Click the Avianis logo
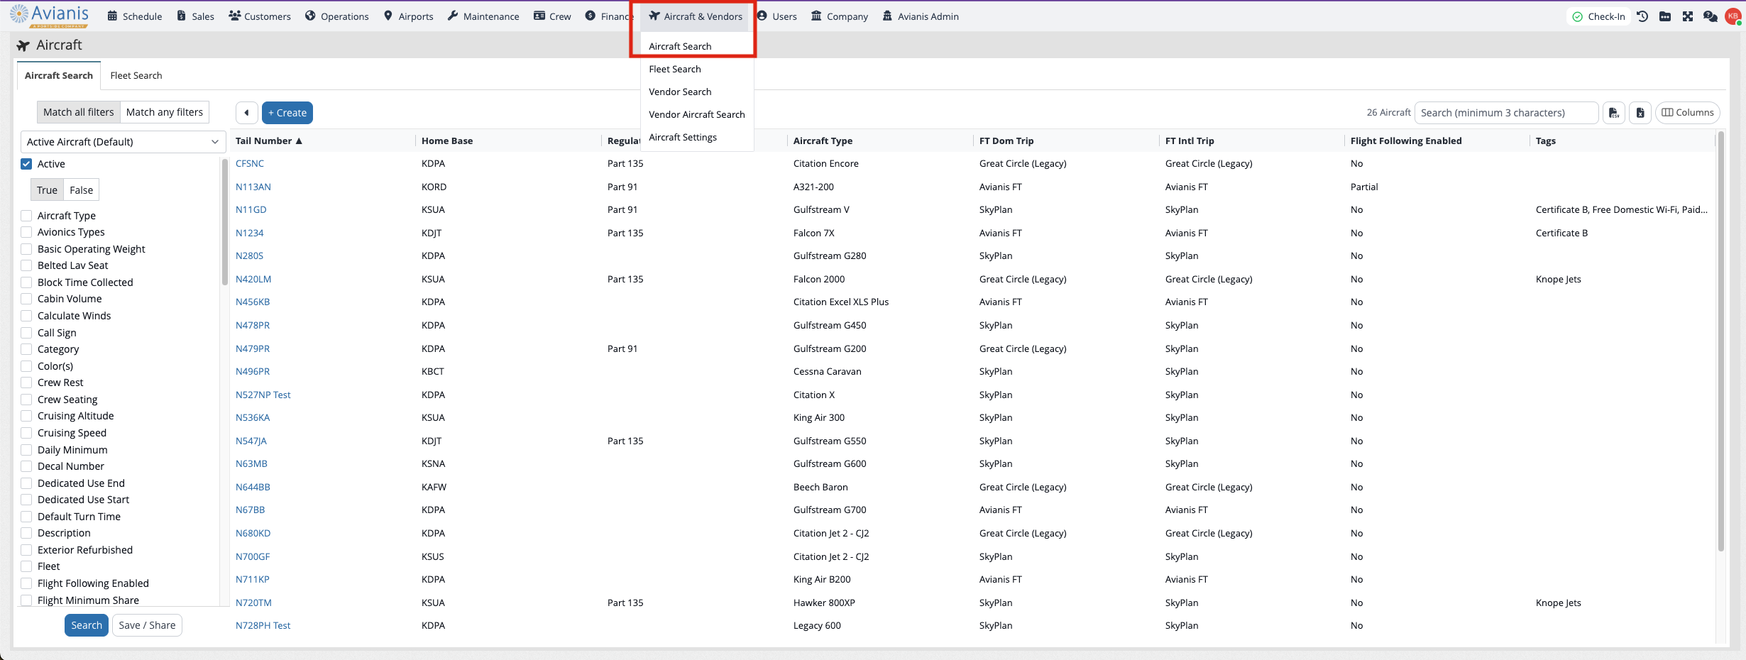1746x660 pixels. click(49, 16)
